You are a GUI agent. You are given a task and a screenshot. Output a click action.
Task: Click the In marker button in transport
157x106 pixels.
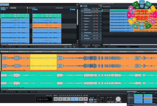(84, 95)
